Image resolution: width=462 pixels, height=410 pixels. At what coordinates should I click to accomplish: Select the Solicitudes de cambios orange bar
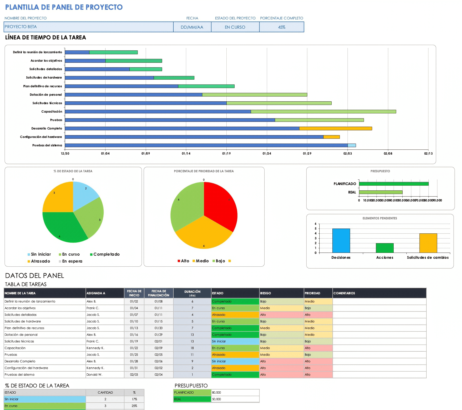(428, 243)
